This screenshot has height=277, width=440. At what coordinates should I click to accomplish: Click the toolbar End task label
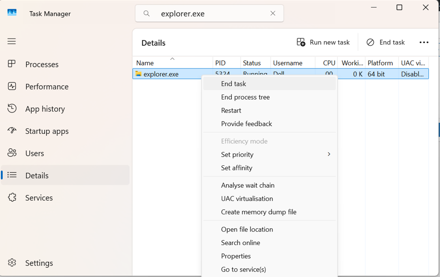(x=392, y=42)
